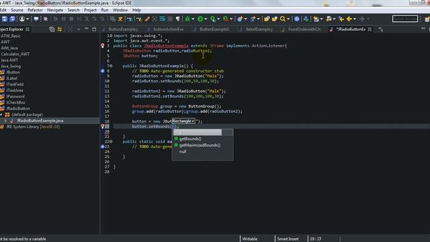Viewport: 430px width, 242px height.
Task: Click the error marker on line 3
Action: pos(103,46)
